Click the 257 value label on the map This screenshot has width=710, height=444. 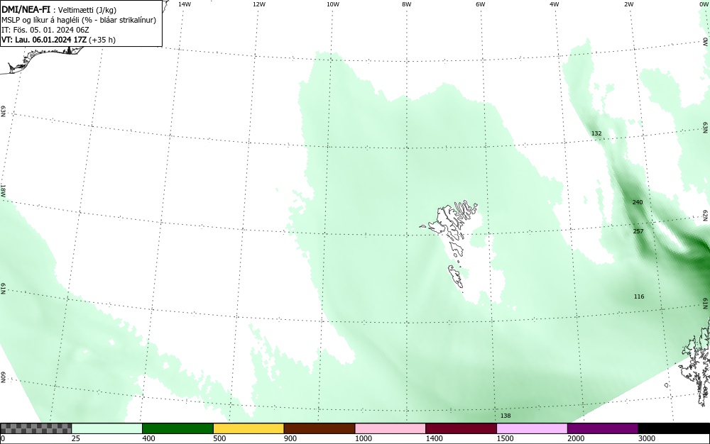click(x=638, y=231)
